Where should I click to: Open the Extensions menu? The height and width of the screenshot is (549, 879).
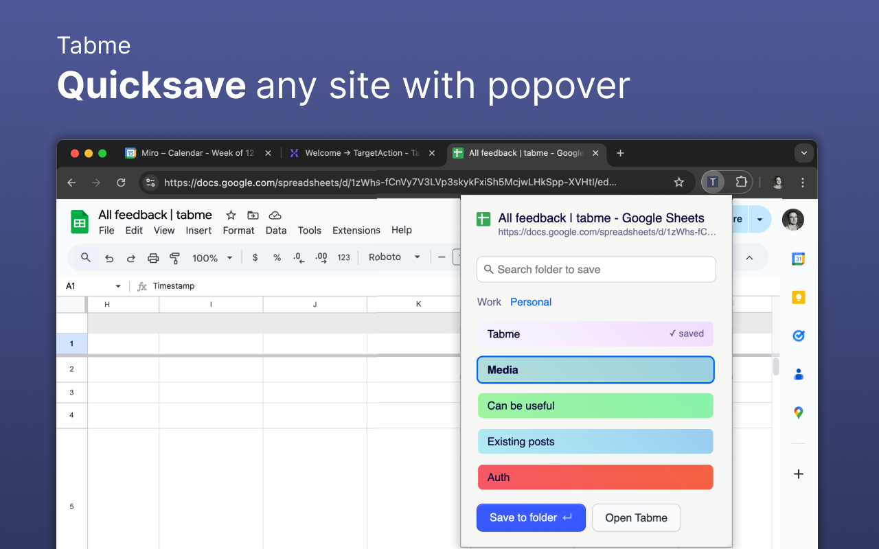356,231
